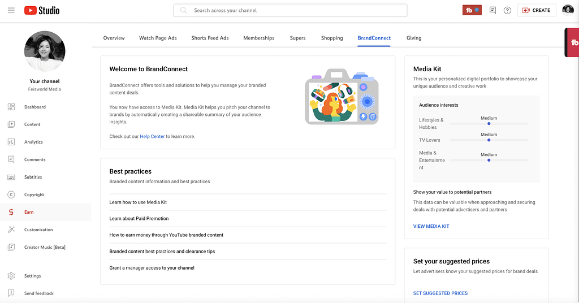
Task: Open Copyright section in sidebar
Action: [34, 194]
